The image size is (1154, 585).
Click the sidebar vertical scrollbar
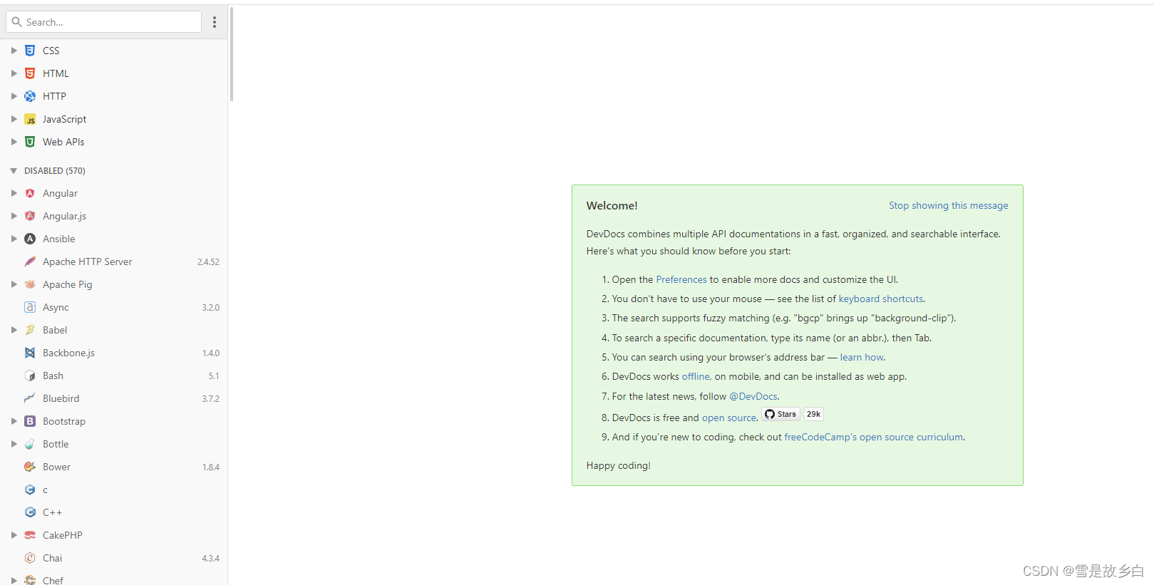pos(231,53)
